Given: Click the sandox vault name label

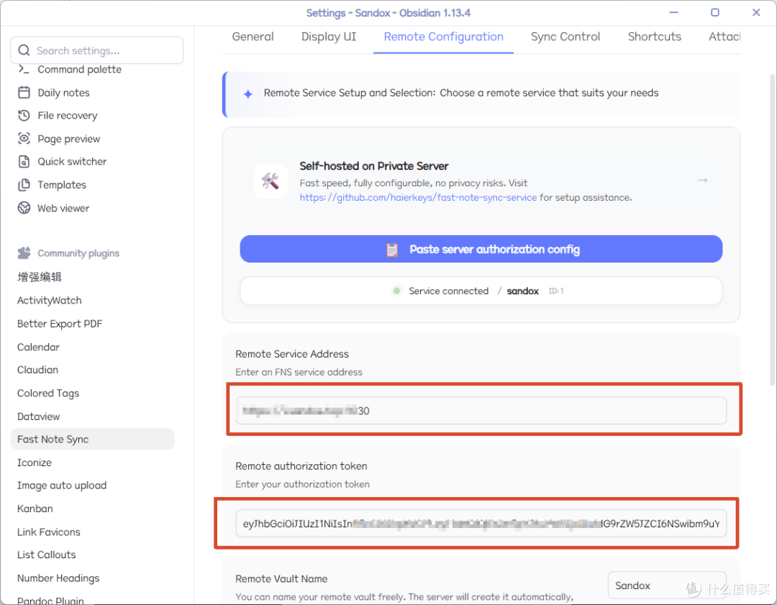Looking at the screenshot, I should pyautogui.click(x=522, y=291).
